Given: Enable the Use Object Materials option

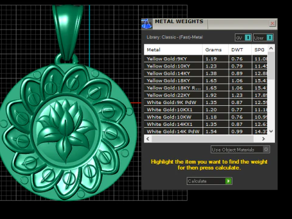Looking at the screenshot, I should (x=266, y=150).
